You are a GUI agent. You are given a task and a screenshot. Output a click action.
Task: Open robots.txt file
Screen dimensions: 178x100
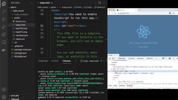tap(20, 39)
